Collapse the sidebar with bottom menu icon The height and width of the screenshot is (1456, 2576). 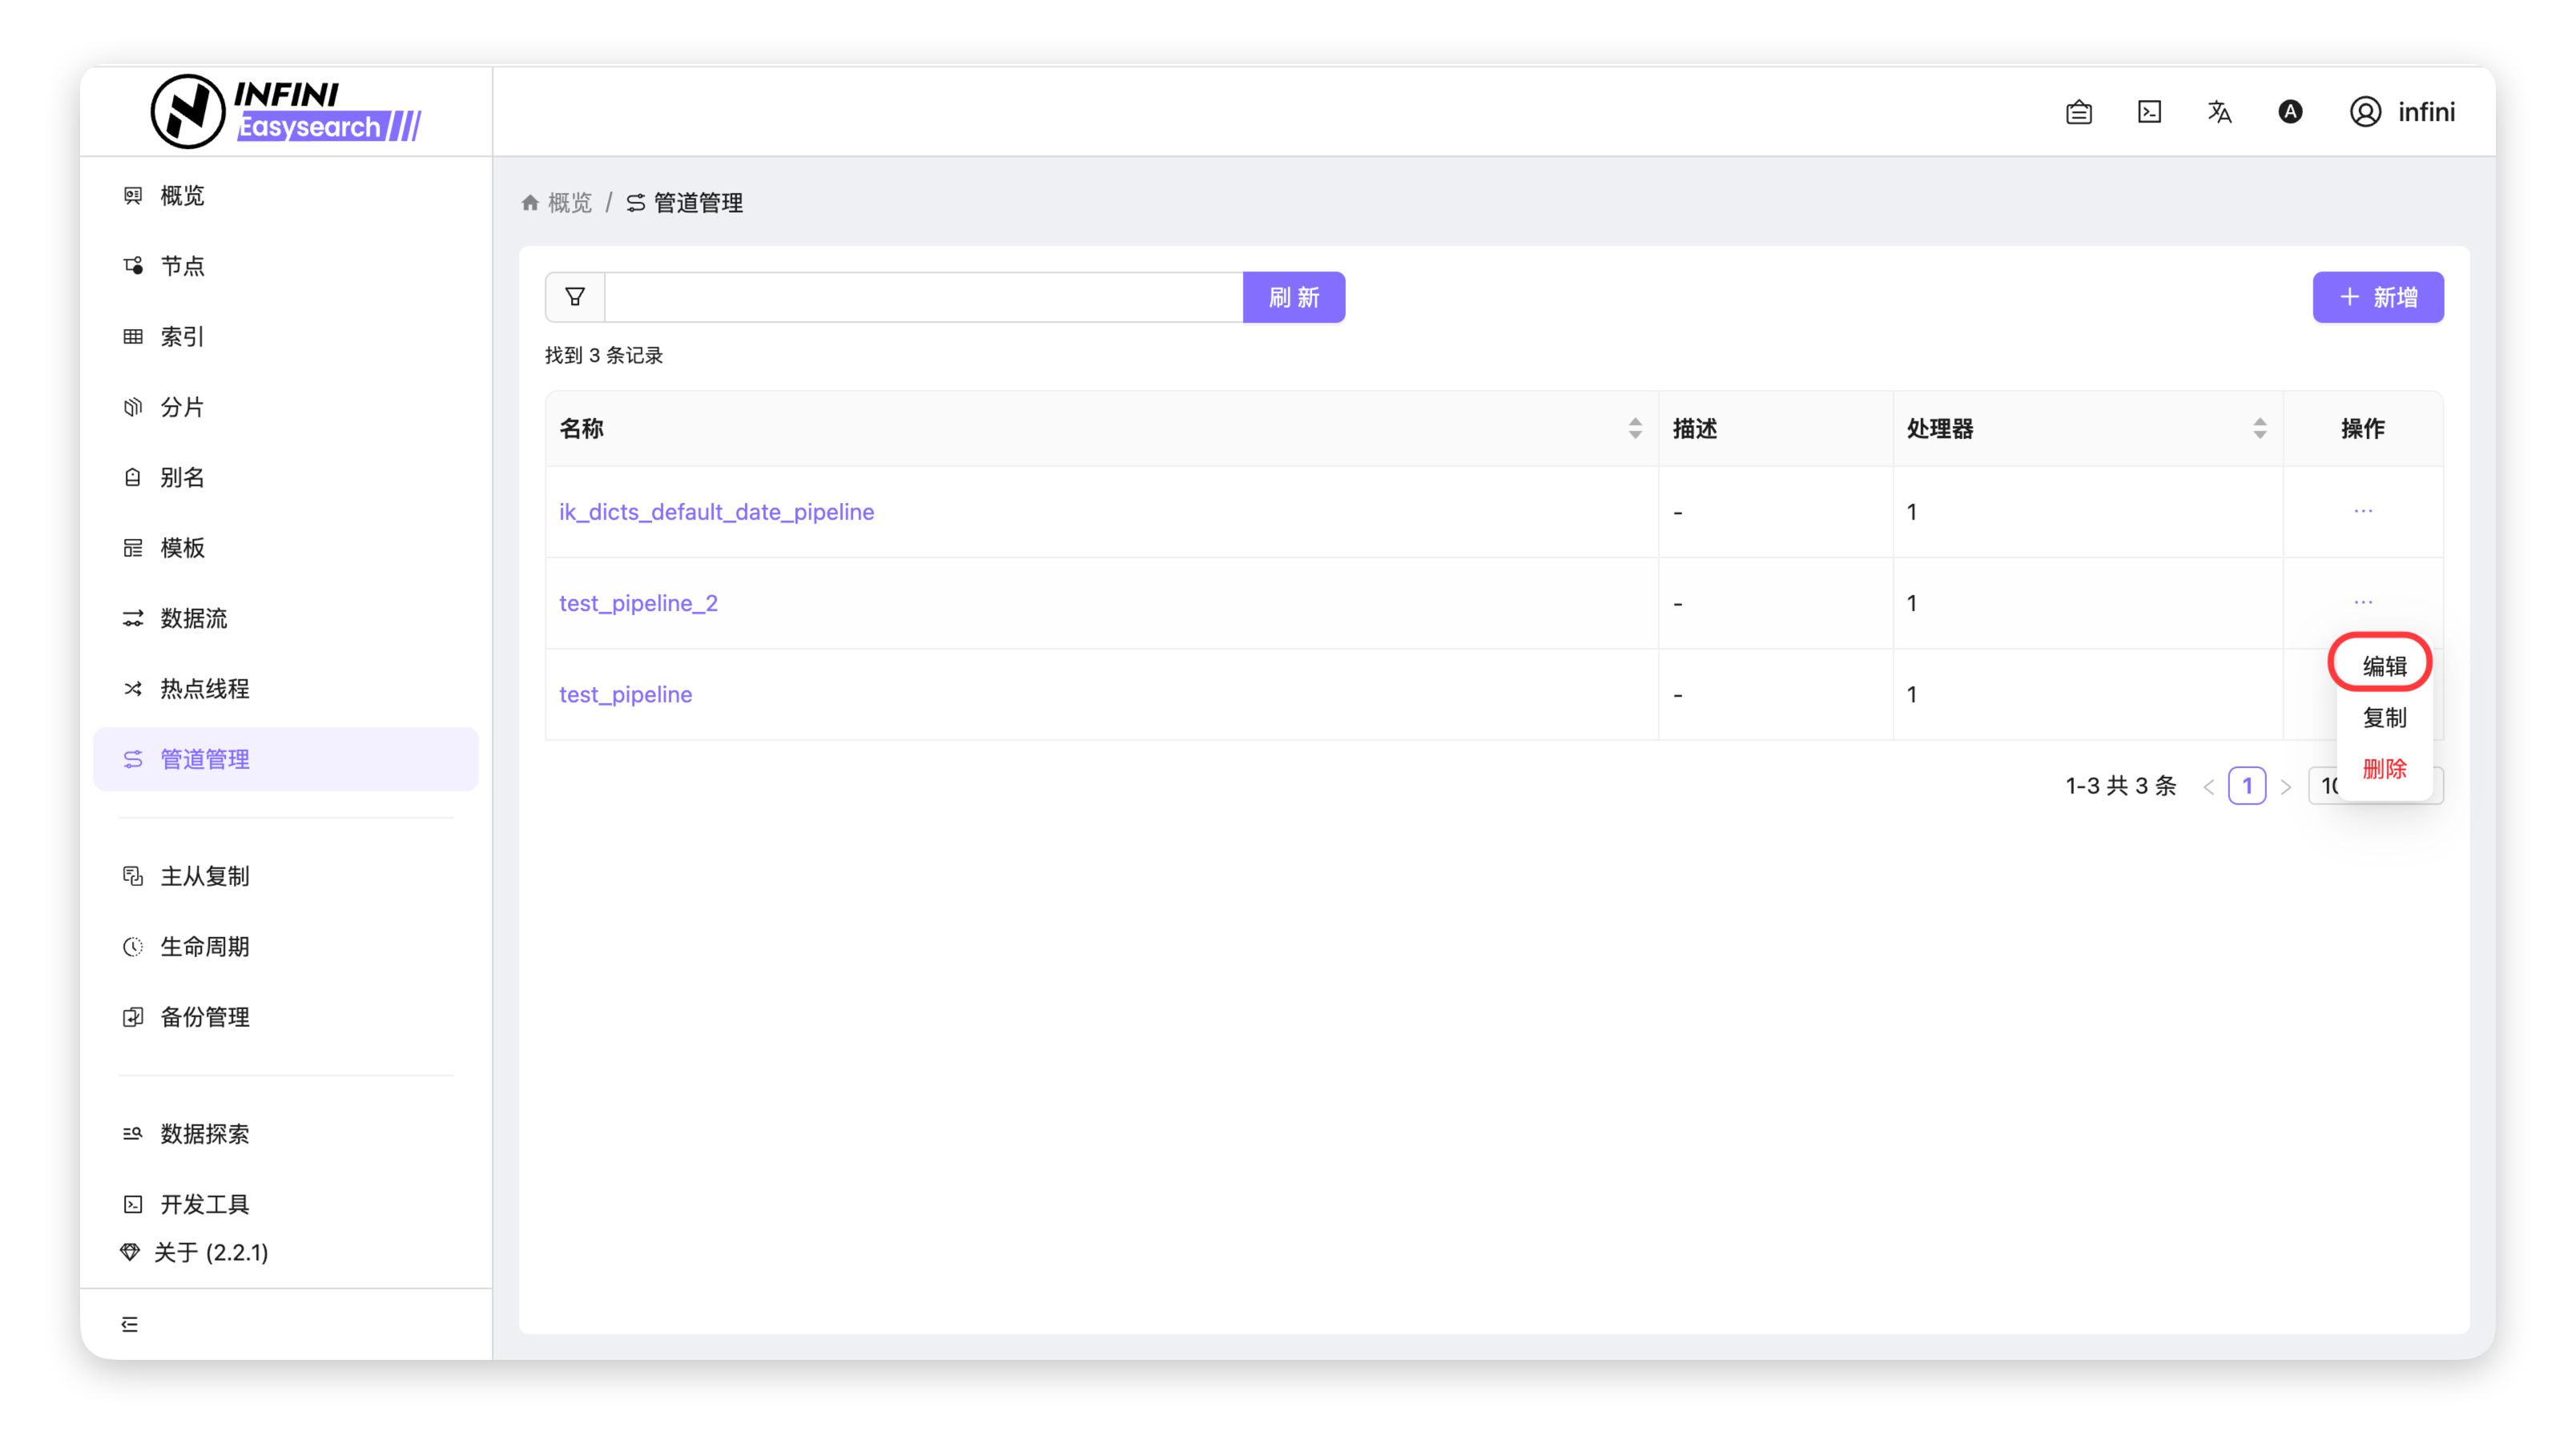point(130,1324)
